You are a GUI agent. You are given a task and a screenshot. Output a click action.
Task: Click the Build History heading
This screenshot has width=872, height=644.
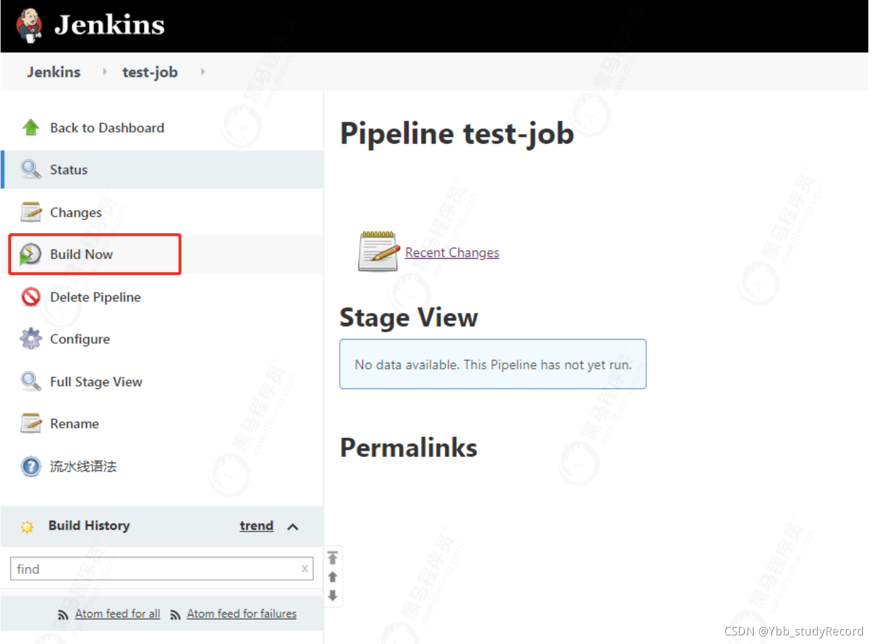coord(89,525)
